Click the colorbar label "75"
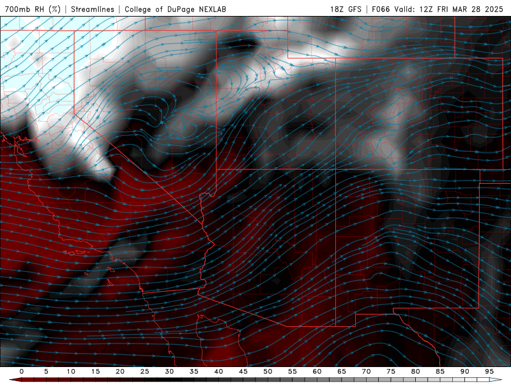The width and height of the screenshot is (511, 383). pos(391,372)
